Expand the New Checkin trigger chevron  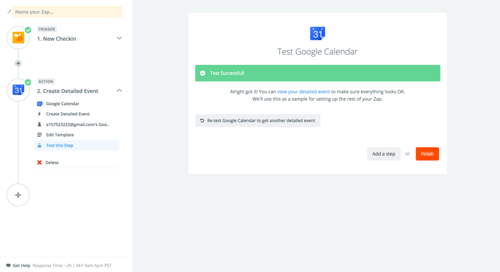pyautogui.click(x=119, y=38)
